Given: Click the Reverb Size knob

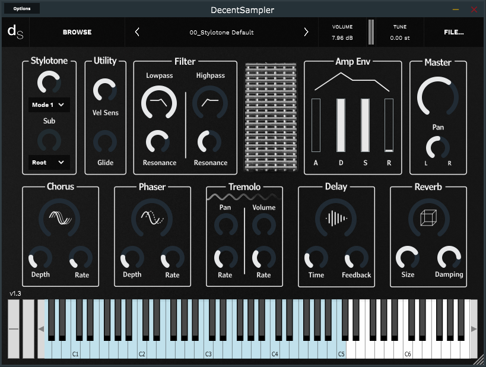Looking at the screenshot, I should click(x=408, y=258).
